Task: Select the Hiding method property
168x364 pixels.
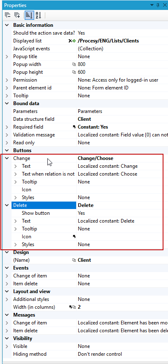Action: click(x=30, y=354)
